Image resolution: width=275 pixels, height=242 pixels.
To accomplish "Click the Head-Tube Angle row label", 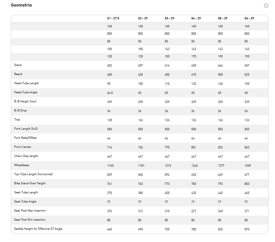I will [x=26, y=92].
